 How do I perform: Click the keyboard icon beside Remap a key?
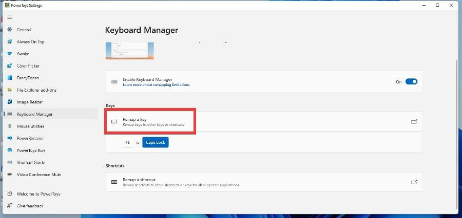pyautogui.click(x=114, y=122)
